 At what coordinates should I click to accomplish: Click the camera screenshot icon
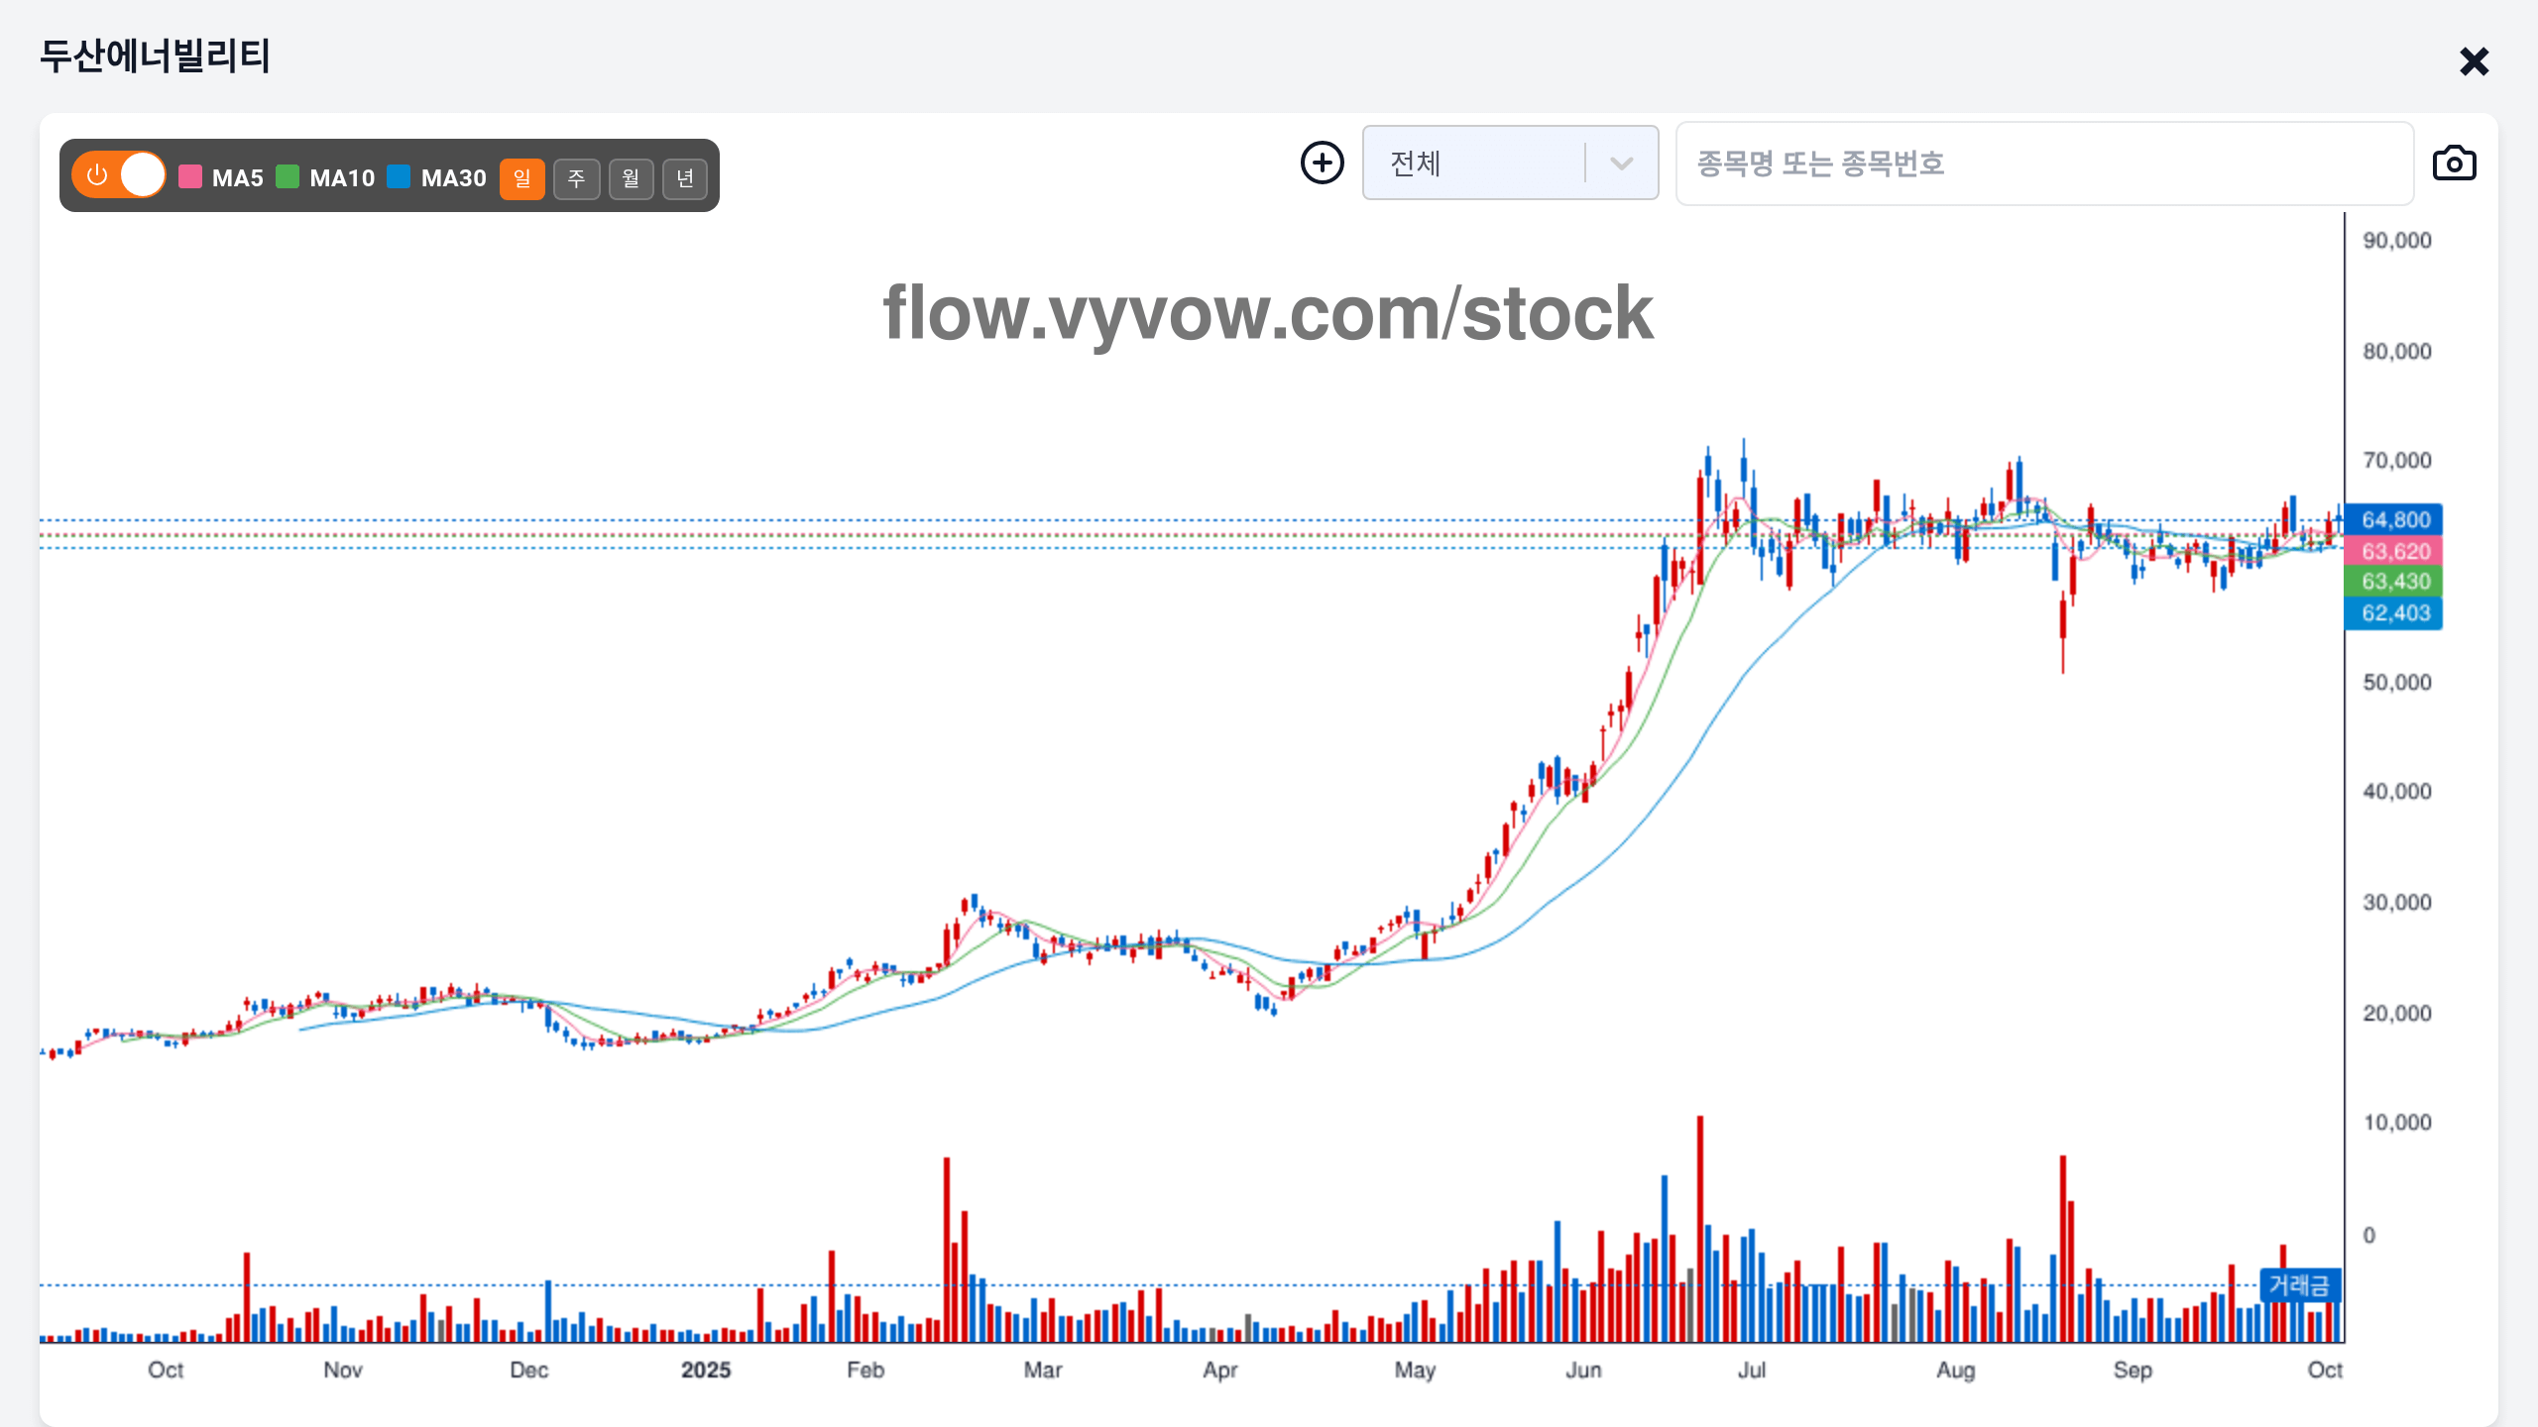2454,164
